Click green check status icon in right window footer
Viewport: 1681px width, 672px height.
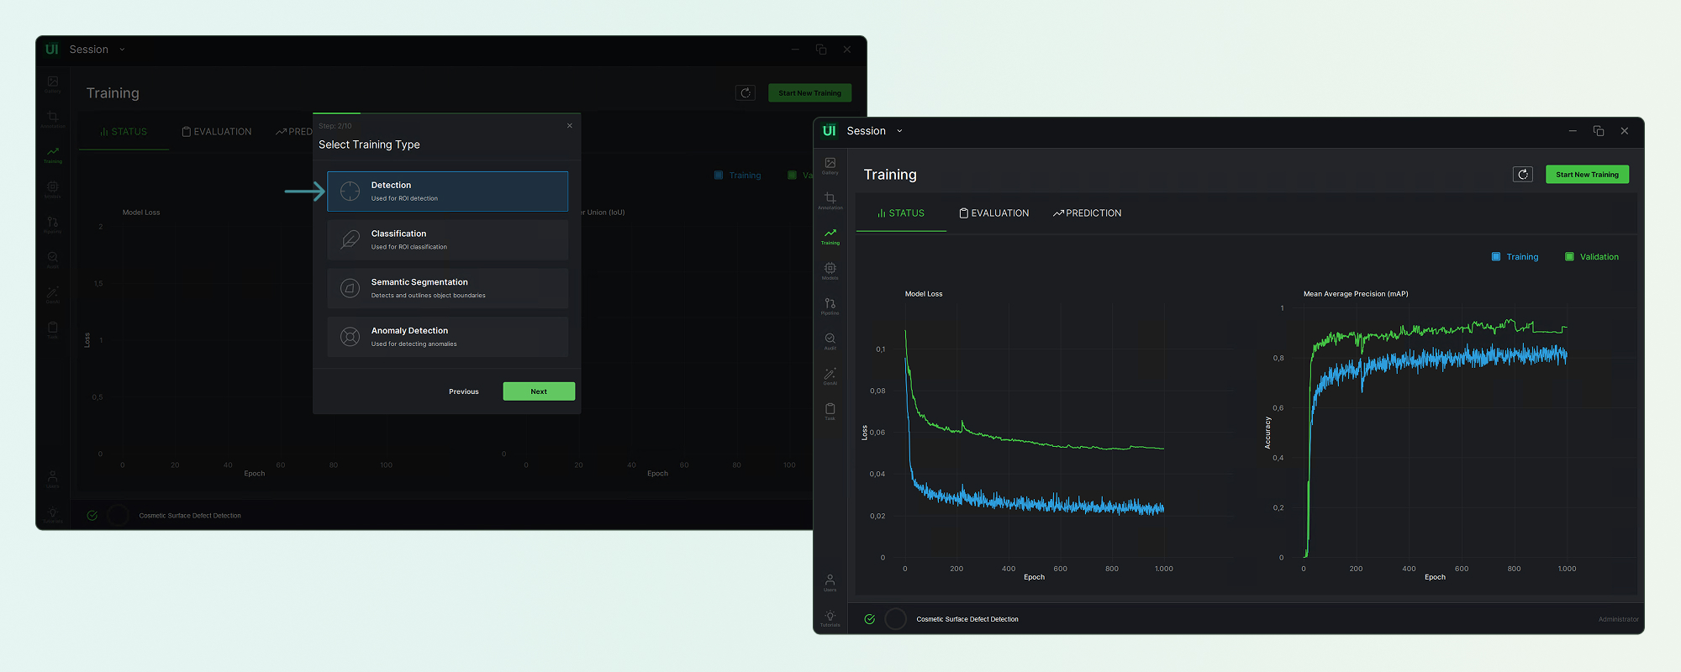pyautogui.click(x=869, y=619)
